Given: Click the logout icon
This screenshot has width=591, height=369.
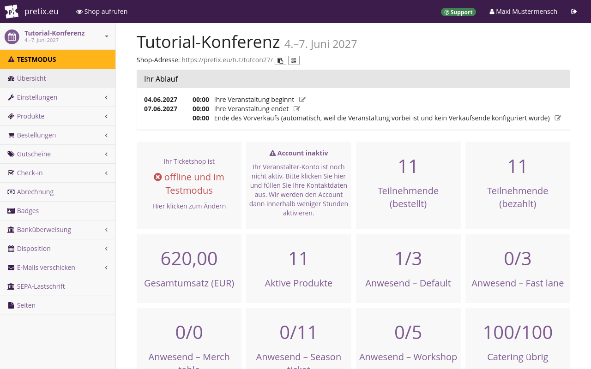Looking at the screenshot, I should click(574, 12).
